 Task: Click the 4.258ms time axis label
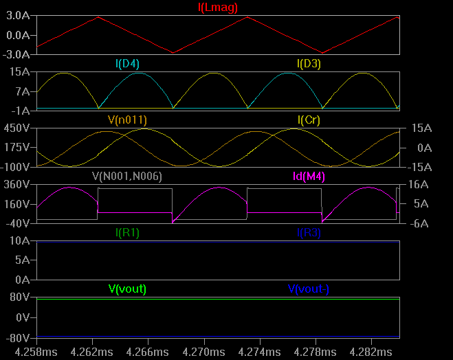(36, 352)
